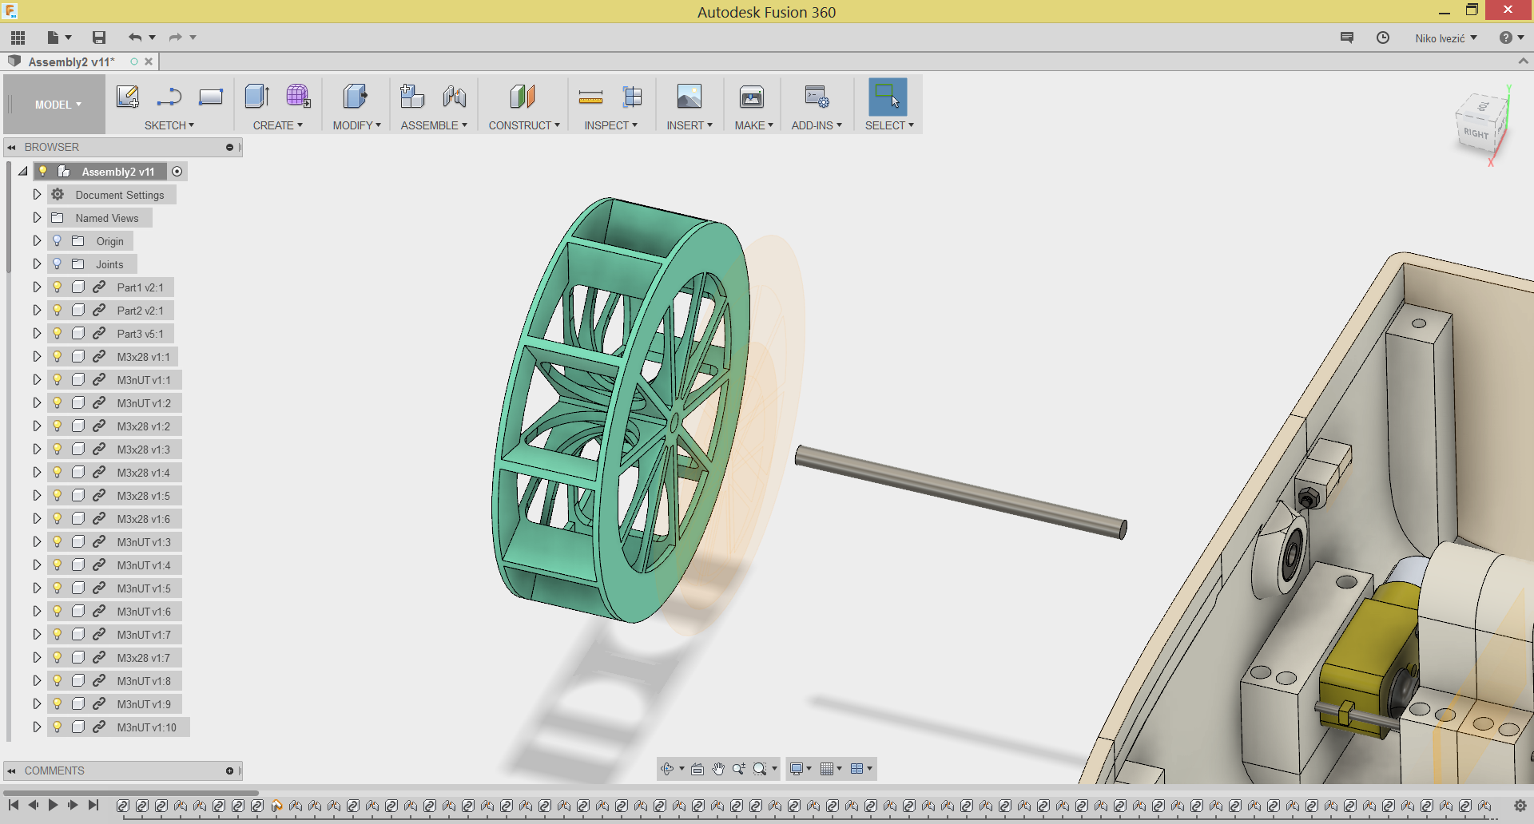The image size is (1534, 824).
Task: Click the timeline settings gear icon
Action: coord(1520,806)
